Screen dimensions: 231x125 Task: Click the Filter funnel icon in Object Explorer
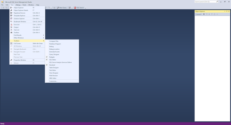(212, 14)
